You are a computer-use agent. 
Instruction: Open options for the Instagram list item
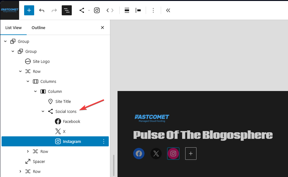pyautogui.click(x=104, y=141)
